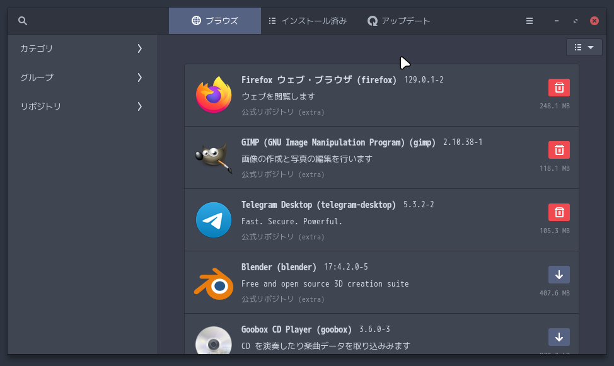Install Goobox CD Player download arrow
Viewport: 614px width, 366px height.
pyautogui.click(x=559, y=337)
